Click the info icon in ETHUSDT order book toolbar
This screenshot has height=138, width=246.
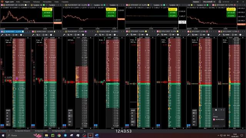click(147, 35)
